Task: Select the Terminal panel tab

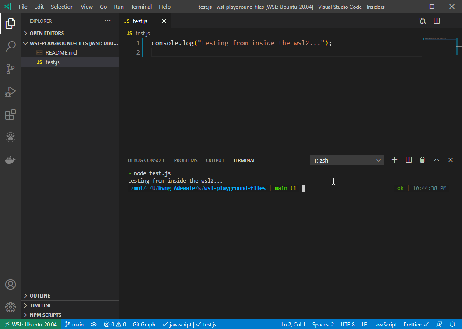Action: [244, 160]
